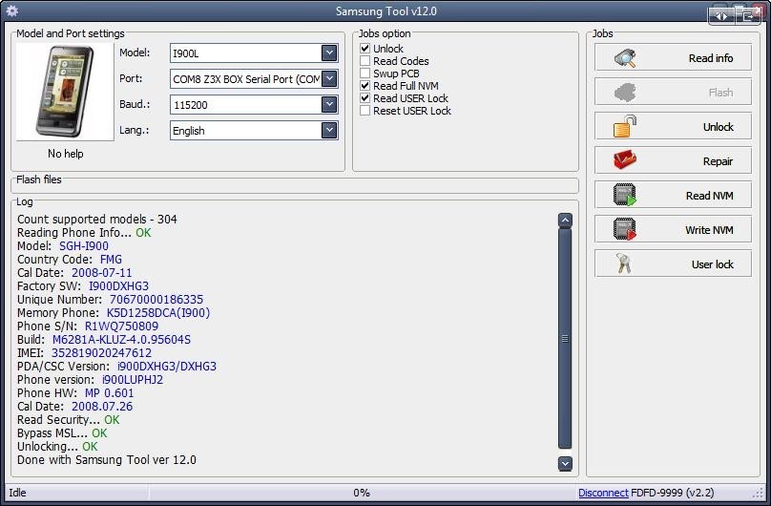This screenshot has width=771, height=506.
Task: Click the Read NVM chip icon
Action: pyautogui.click(x=625, y=195)
